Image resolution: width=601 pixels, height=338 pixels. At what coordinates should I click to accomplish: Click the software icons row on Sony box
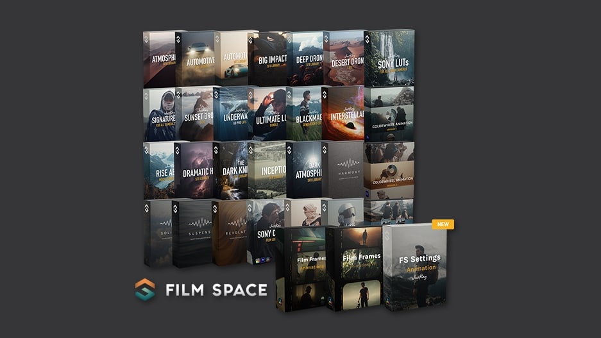tap(263, 260)
